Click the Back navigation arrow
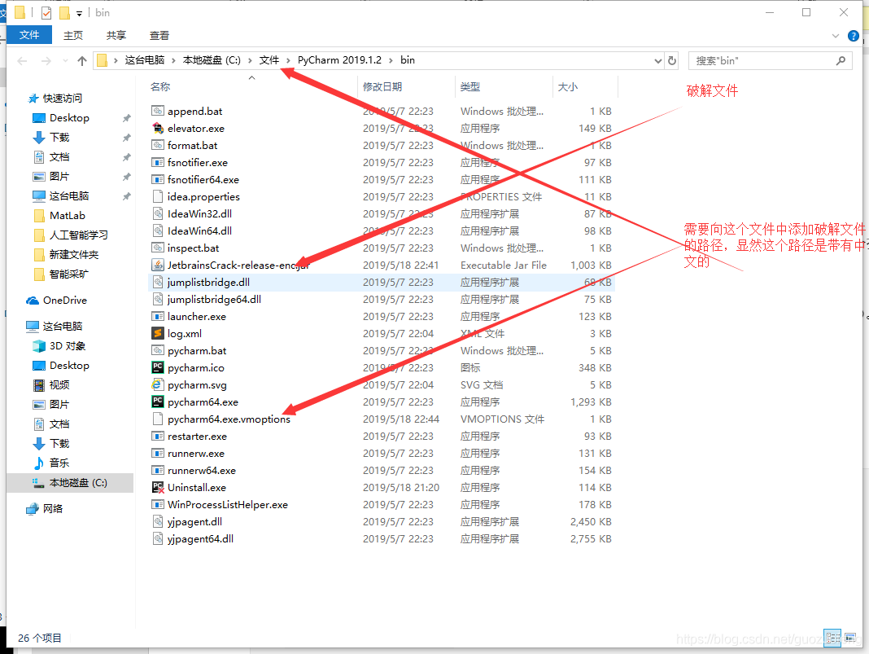Image resolution: width=869 pixels, height=654 pixels. pyautogui.click(x=22, y=61)
